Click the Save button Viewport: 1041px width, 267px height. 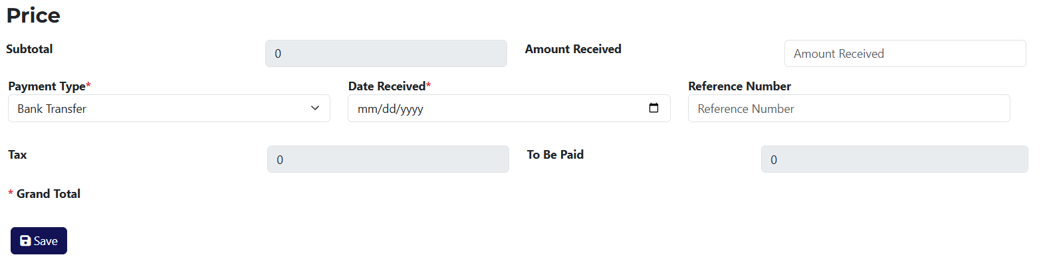click(x=39, y=241)
